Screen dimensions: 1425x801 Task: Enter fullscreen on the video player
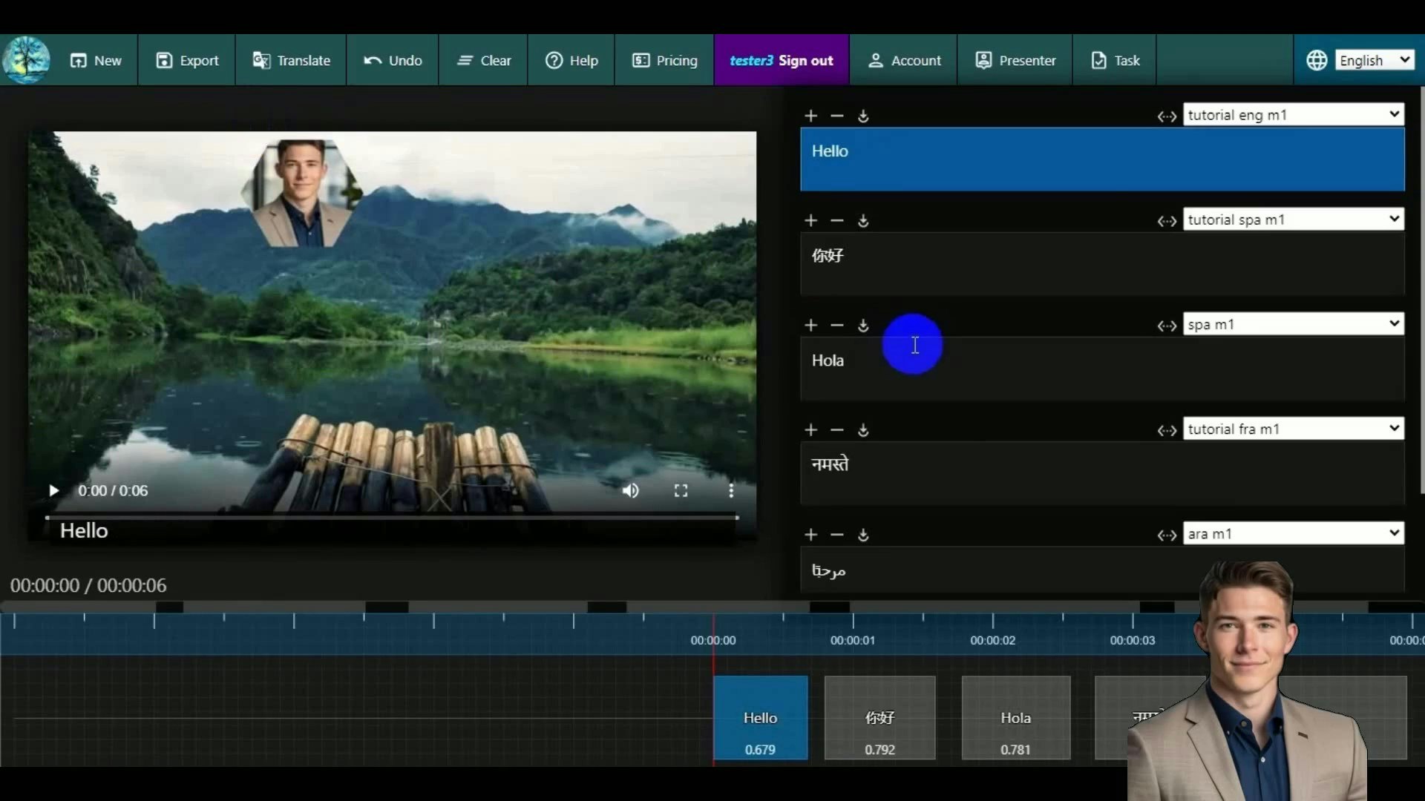[x=681, y=490]
